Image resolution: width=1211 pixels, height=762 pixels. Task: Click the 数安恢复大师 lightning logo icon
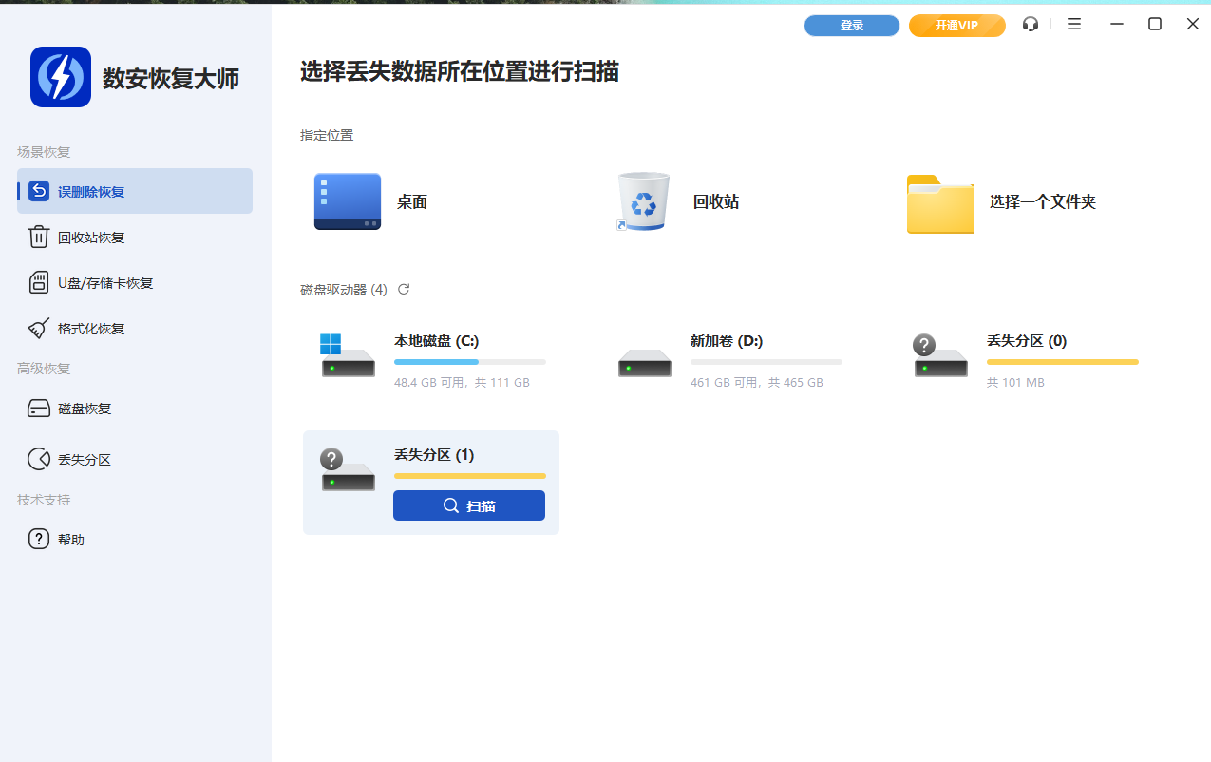61,77
